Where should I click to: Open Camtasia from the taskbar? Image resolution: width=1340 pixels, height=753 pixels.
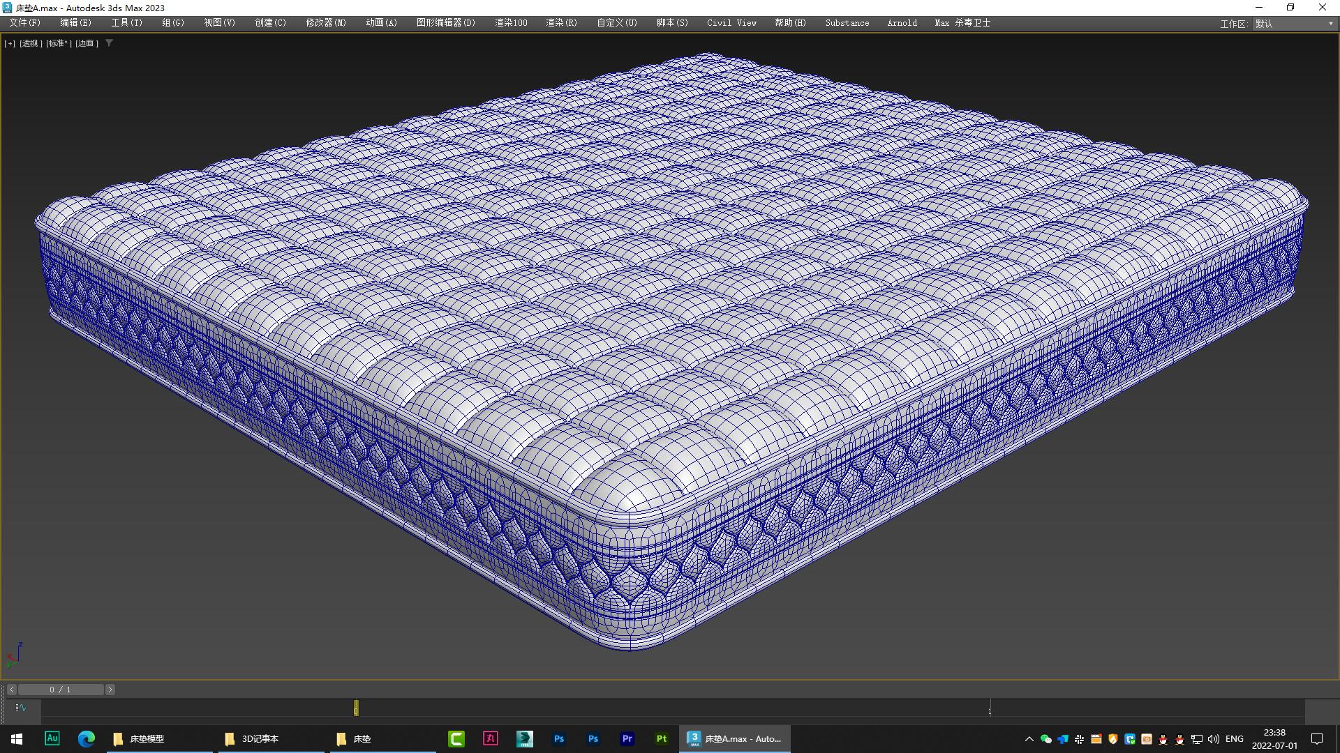(x=456, y=738)
